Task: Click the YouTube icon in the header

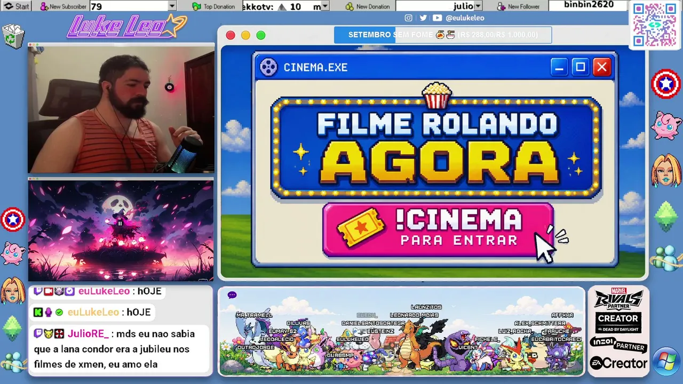Action: (x=437, y=18)
